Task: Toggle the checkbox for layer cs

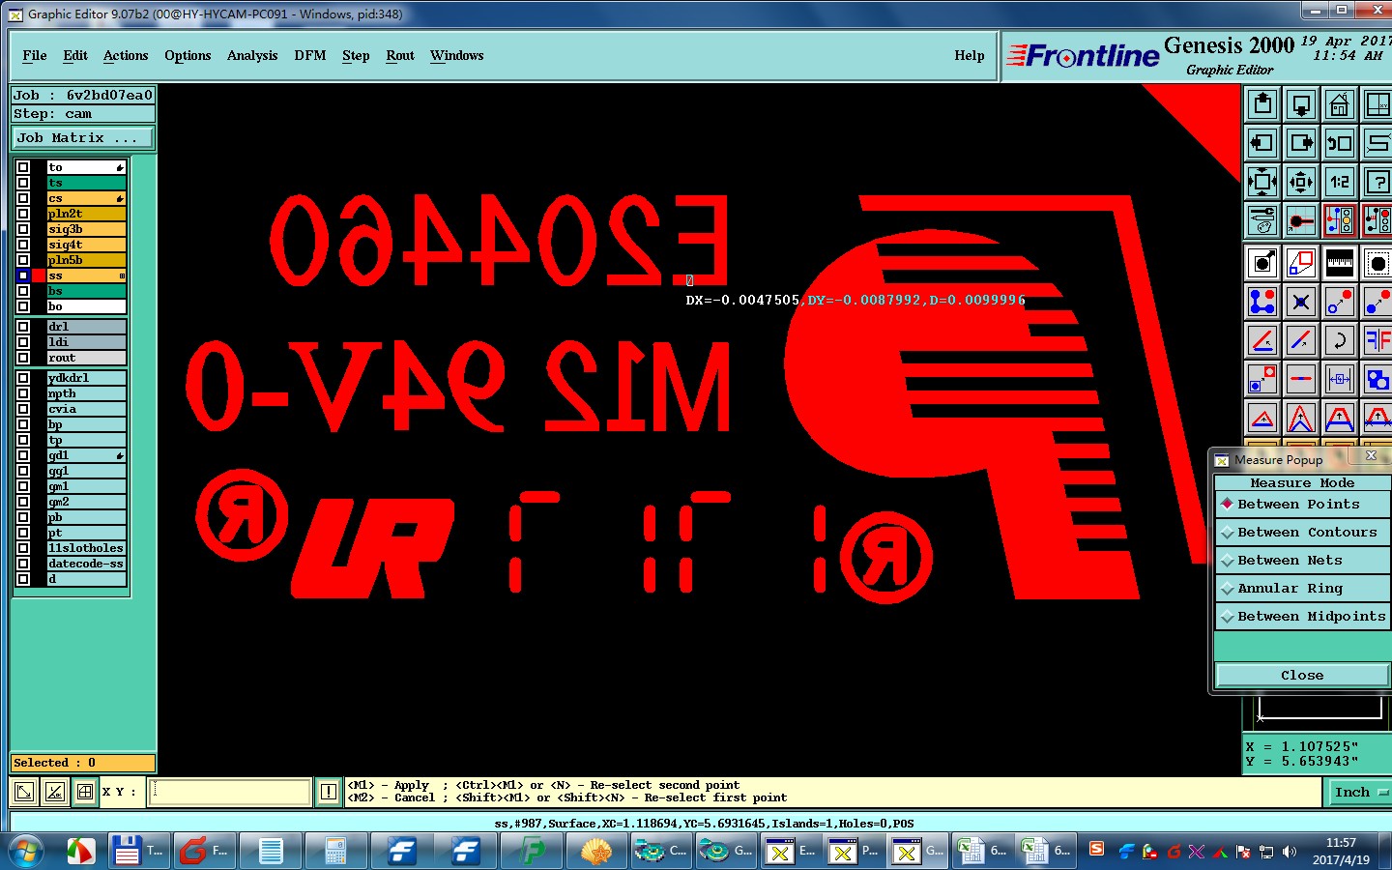Action: coord(23,198)
